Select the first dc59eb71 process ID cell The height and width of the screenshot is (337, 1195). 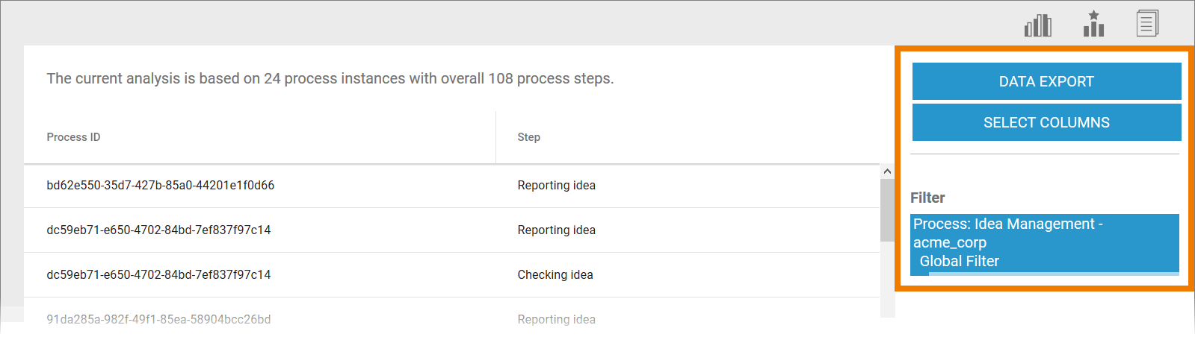(x=158, y=230)
